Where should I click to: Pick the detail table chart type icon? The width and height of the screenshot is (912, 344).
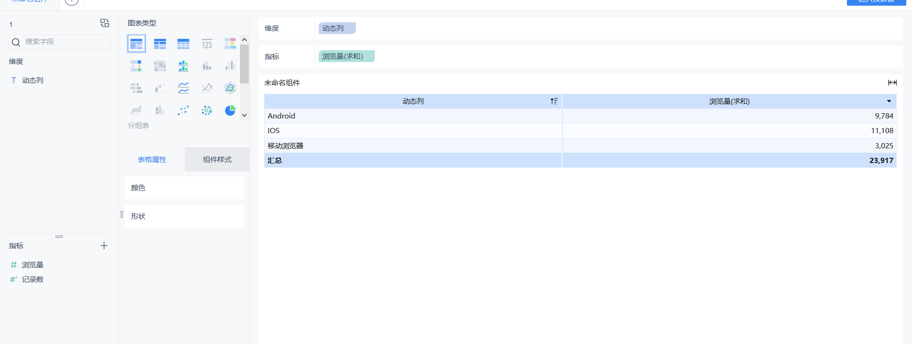183,44
